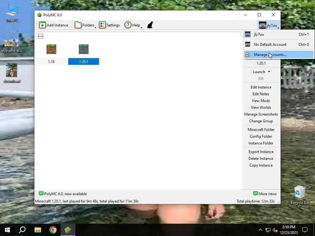The width and height of the screenshot is (315, 236).
Task: Click Edit Notes
Action: [x=261, y=94]
